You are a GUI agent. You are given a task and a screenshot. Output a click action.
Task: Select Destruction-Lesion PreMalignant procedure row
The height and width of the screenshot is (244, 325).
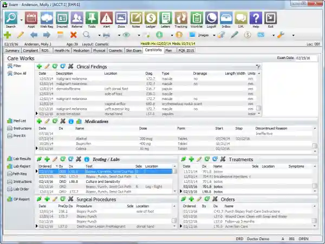(x=105, y=226)
